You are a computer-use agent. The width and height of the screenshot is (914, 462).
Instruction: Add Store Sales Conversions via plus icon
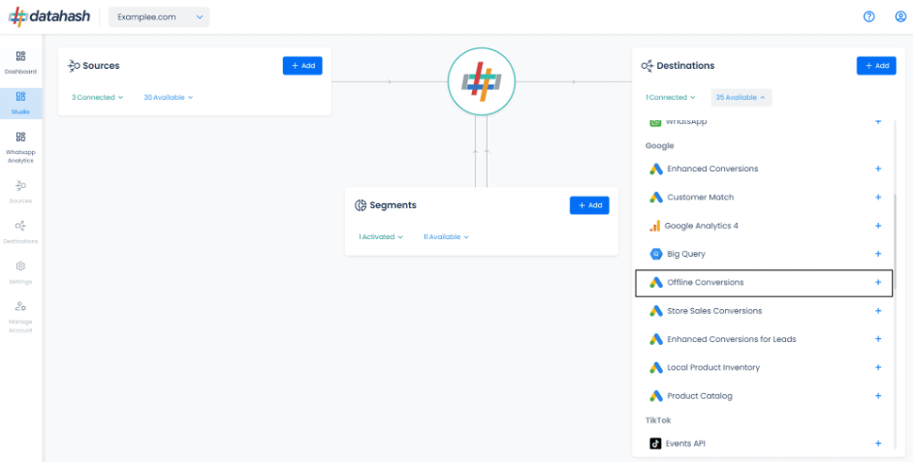(878, 311)
